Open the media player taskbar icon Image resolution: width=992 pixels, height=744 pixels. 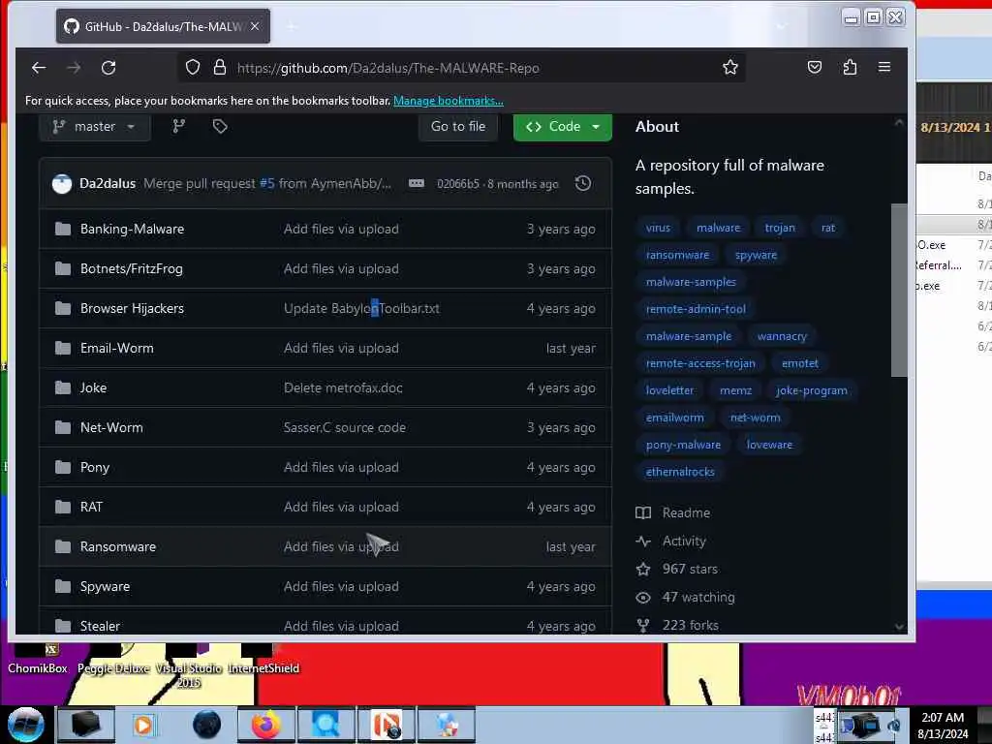tap(143, 725)
